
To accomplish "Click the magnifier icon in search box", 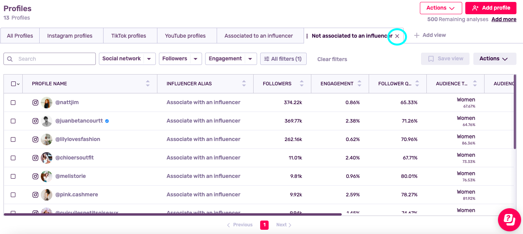I will coord(10,59).
